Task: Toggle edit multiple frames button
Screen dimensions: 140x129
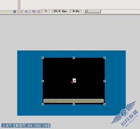Action: pos(34,11)
